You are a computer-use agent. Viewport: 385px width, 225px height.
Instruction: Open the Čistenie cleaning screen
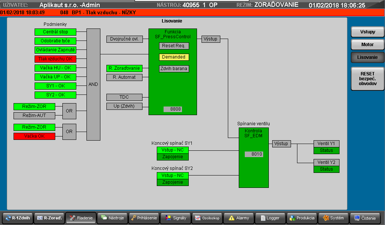365,218
